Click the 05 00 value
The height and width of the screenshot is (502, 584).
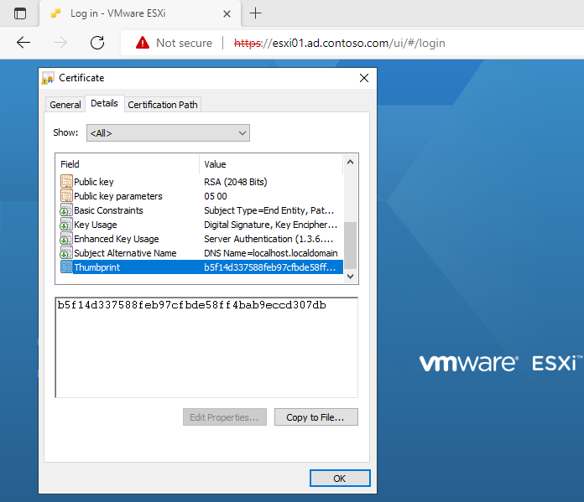pos(216,196)
